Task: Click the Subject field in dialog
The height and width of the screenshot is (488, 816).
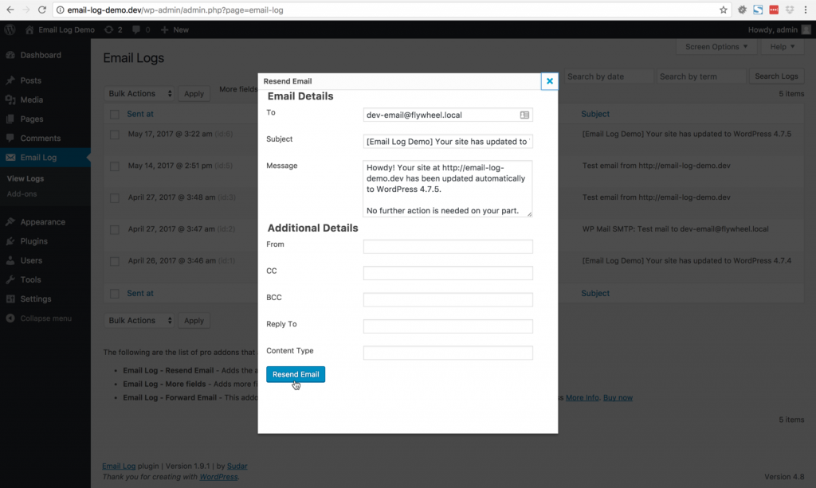Action: click(x=448, y=142)
